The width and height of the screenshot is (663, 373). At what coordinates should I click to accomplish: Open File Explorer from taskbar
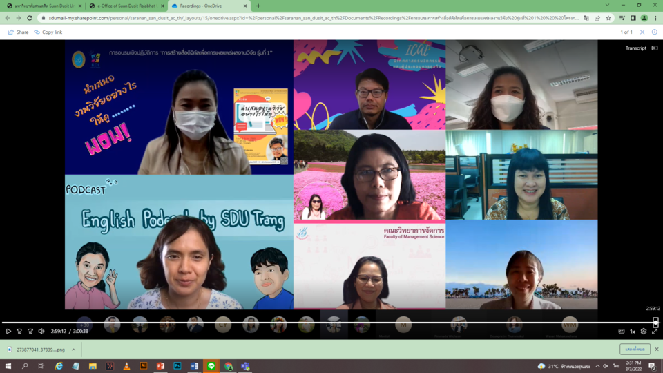click(93, 366)
